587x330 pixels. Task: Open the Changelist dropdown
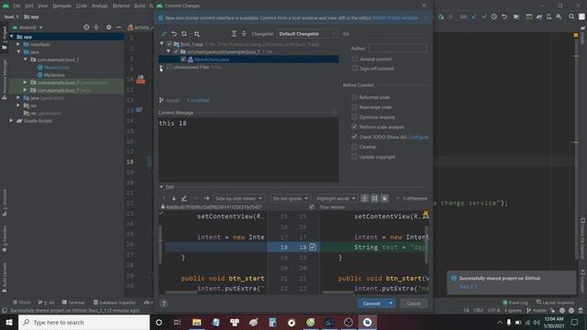coord(306,34)
